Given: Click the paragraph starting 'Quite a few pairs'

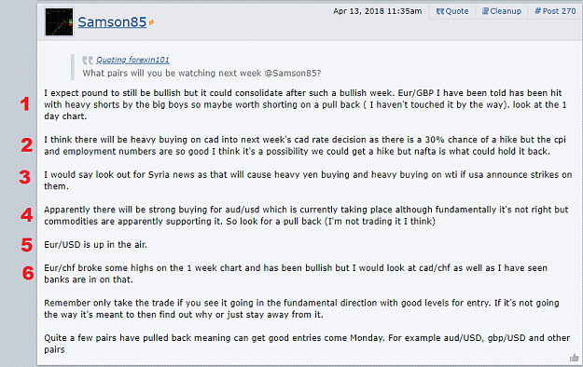Looking at the screenshot, I should click(x=307, y=344).
